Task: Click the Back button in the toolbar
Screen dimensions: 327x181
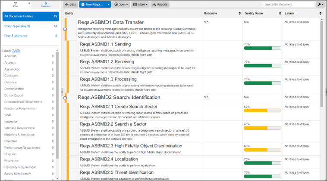Action: coord(70,4)
